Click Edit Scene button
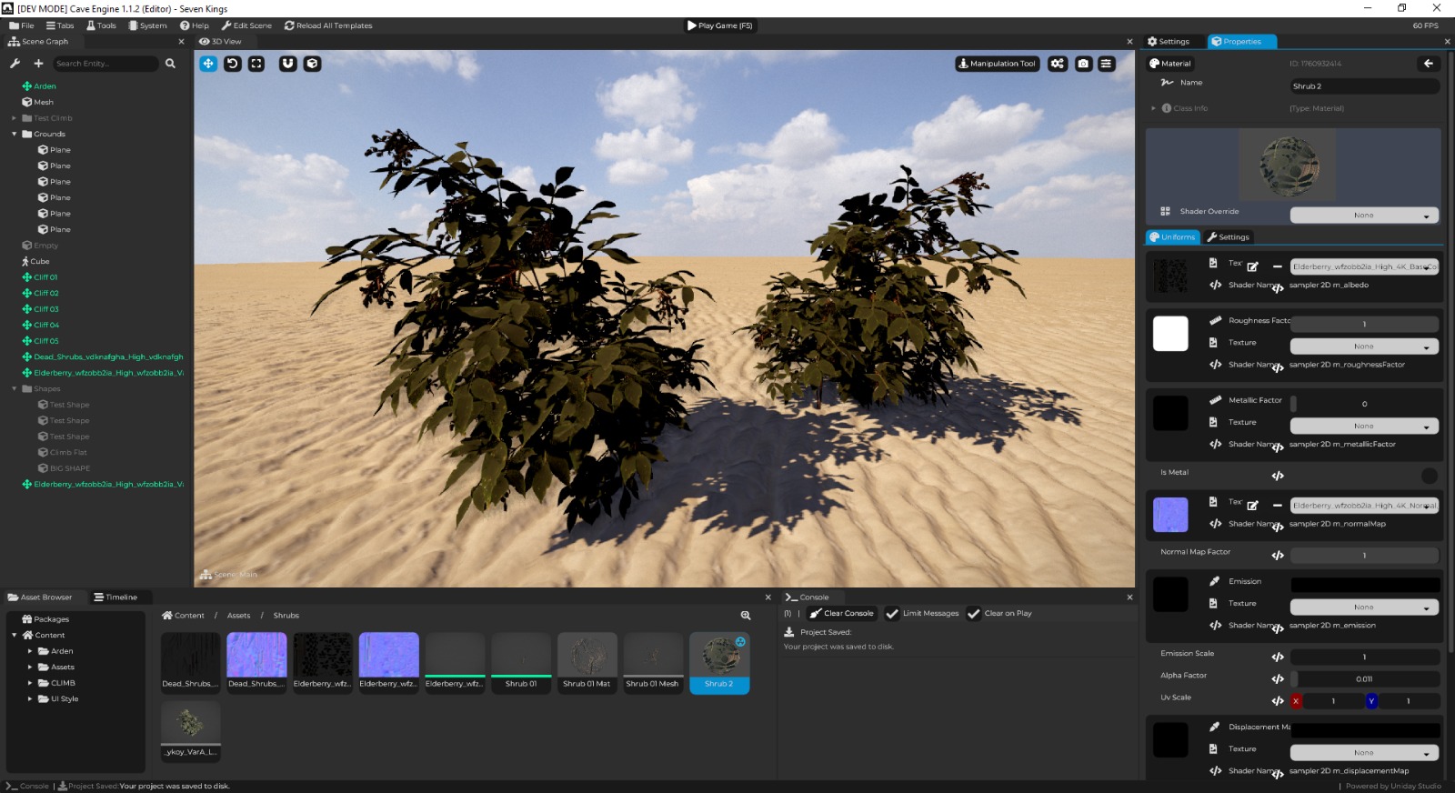Viewport: 1455px width, 793px height. click(x=246, y=25)
